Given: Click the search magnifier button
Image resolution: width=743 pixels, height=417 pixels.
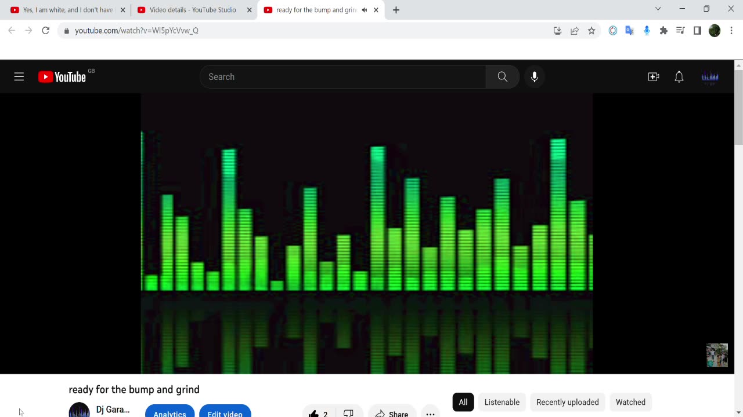Looking at the screenshot, I should pos(503,76).
